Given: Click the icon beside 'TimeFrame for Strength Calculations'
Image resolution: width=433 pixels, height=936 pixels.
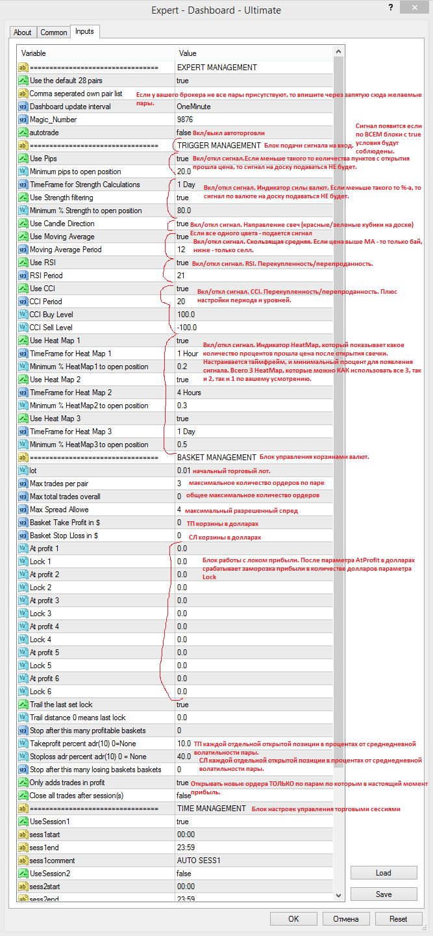Looking at the screenshot, I should pyautogui.click(x=23, y=185).
